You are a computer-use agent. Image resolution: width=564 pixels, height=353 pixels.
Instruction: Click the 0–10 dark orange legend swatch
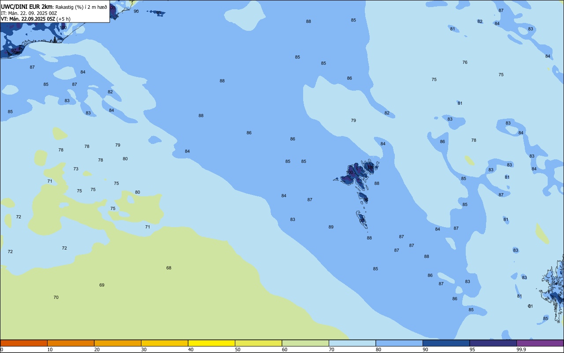tap(24, 343)
